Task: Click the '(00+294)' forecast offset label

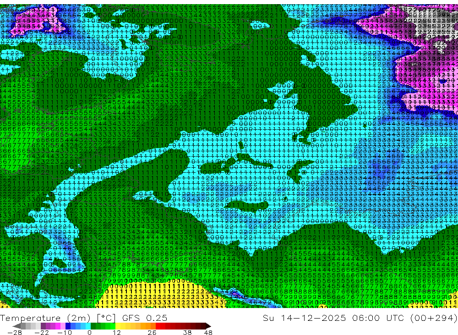Action: (x=433, y=318)
